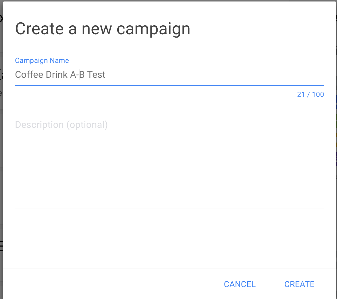The image size is (337, 299).
Task: Click the gray divider line below the description
Action: [169, 208]
